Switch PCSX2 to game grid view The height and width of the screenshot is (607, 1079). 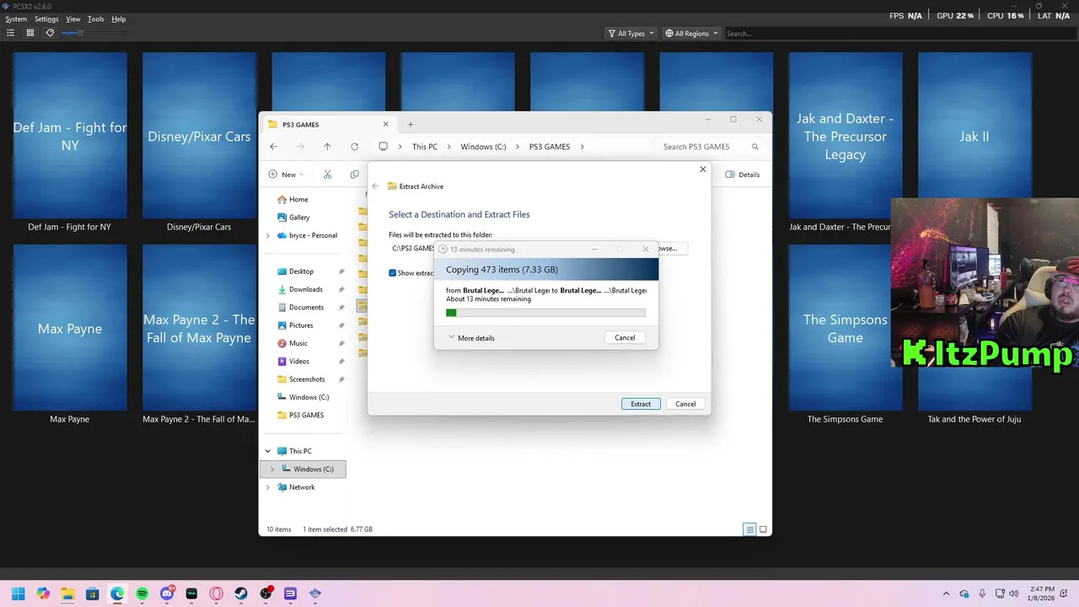(x=30, y=33)
